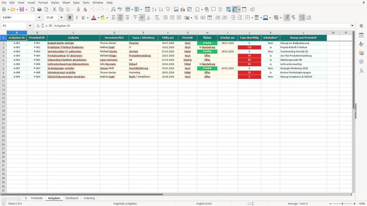The height and width of the screenshot is (206, 367).
Task: Open Find & Replace
Action: 113,9
